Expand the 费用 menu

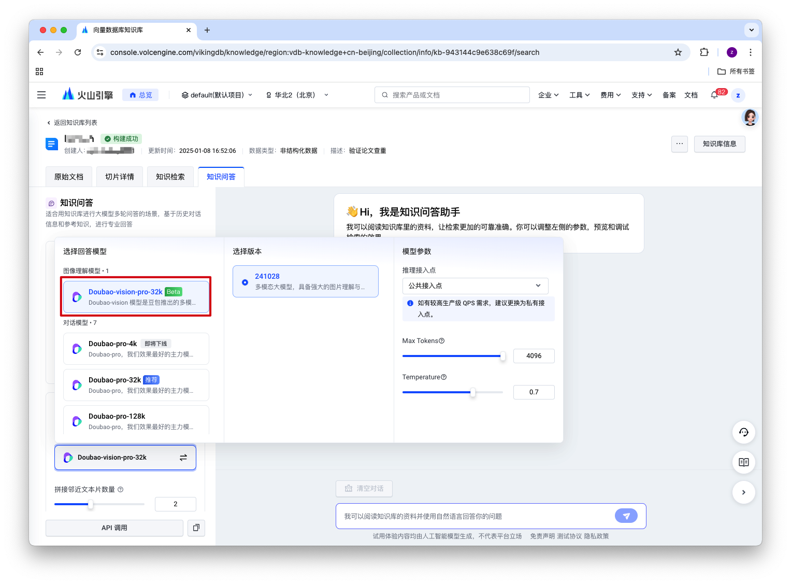point(610,95)
